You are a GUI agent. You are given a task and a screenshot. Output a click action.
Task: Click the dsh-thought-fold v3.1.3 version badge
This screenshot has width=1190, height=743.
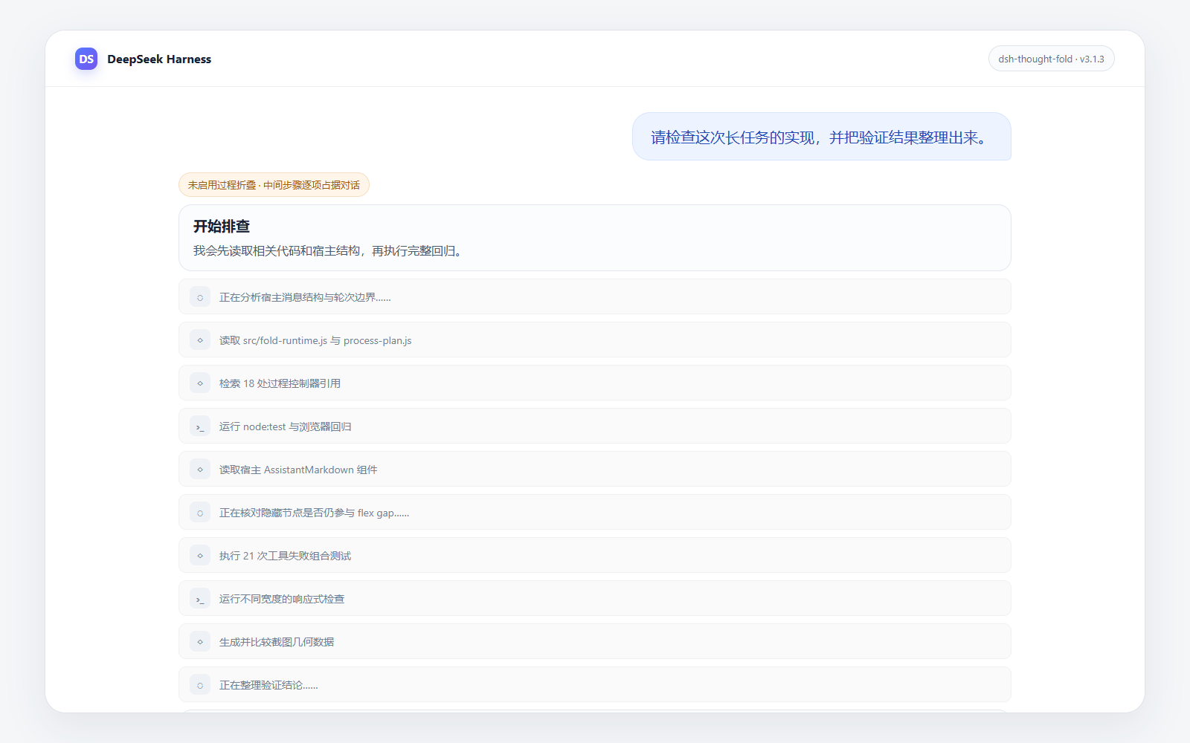click(1051, 59)
